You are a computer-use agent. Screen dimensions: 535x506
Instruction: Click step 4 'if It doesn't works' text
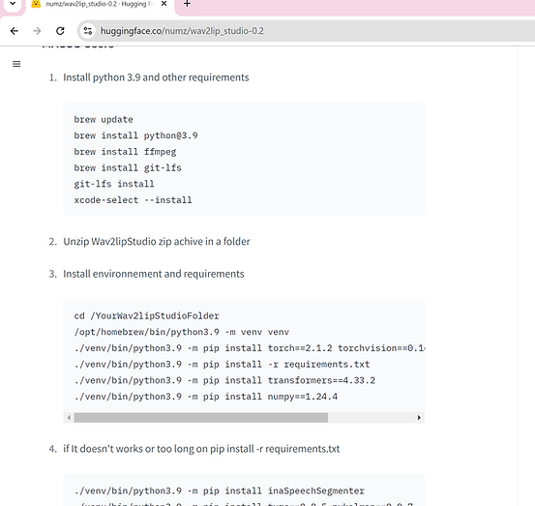pyautogui.click(x=201, y=449)
